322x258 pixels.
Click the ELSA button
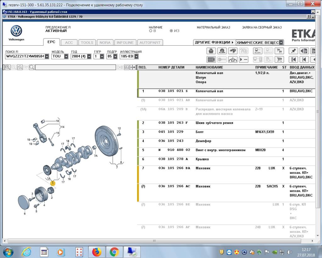click(258, 51)
